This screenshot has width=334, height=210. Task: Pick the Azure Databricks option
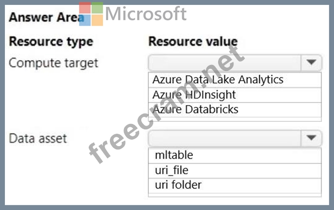[235, 110]
